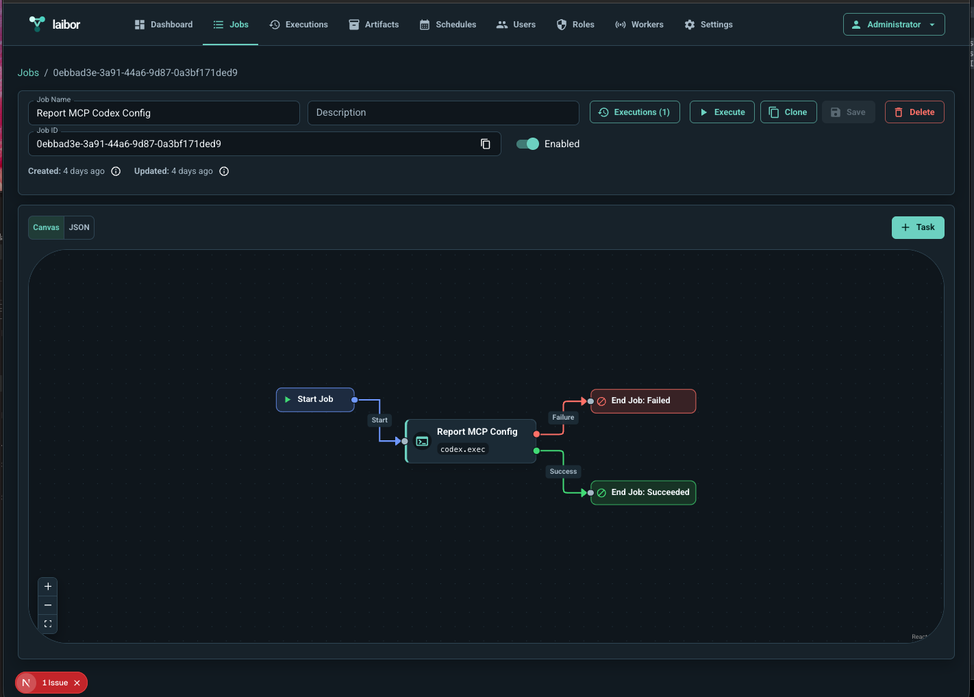This screenshot has width=974, height=697.
Task: Toggle the Enabled switch
Action: click(527, 144)
